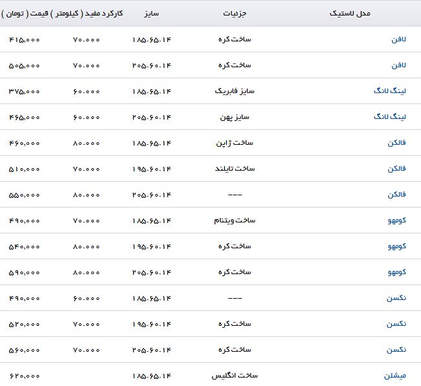Click ساخت کره in the 520,000 row
Screen dimensions: 421x386
[234, 324]
